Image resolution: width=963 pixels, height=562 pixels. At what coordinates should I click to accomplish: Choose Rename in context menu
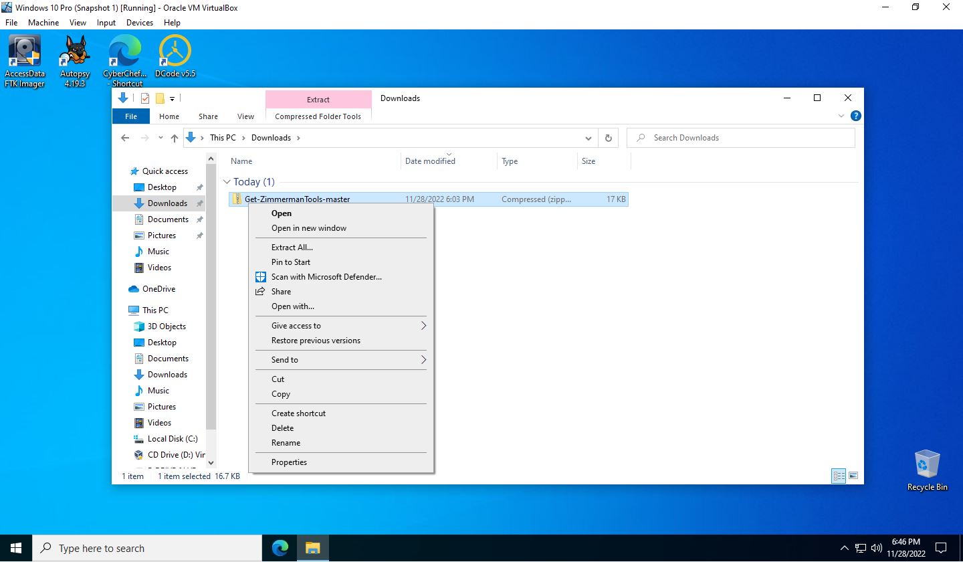coord(340,443)
